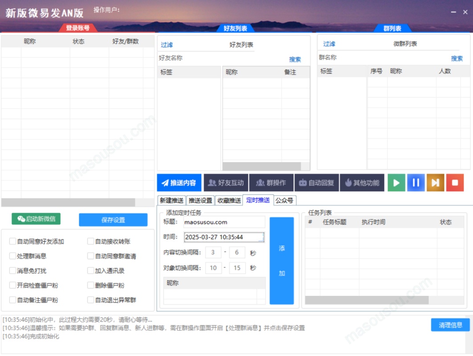473x356 pixels.
Task: Switch to the 公众号 tab
Action: coord(284,200)
